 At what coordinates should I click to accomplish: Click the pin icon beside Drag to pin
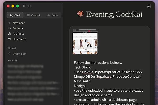click(9, 54)
